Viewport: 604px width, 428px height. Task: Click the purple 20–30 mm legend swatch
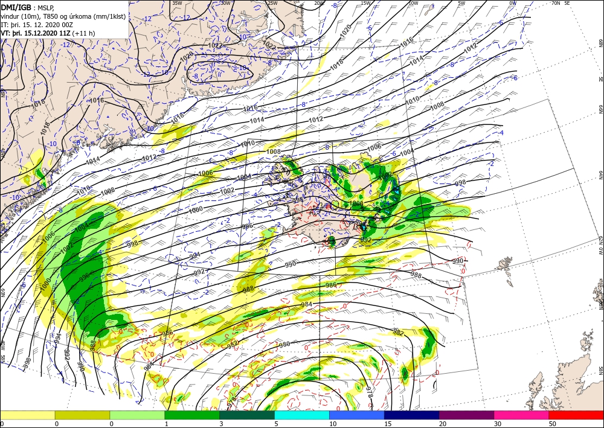(x=466, y=415)
